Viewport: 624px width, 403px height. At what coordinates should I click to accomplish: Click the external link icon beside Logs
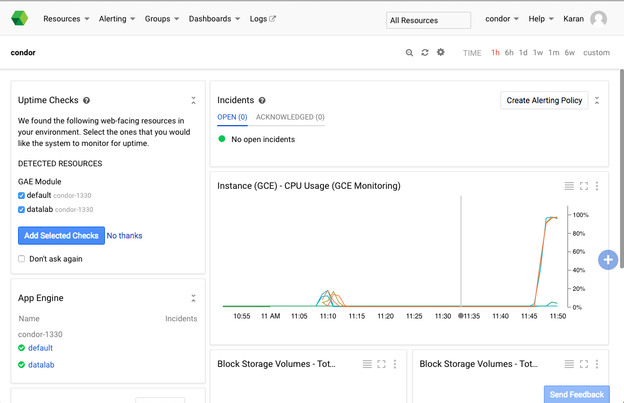273,18
